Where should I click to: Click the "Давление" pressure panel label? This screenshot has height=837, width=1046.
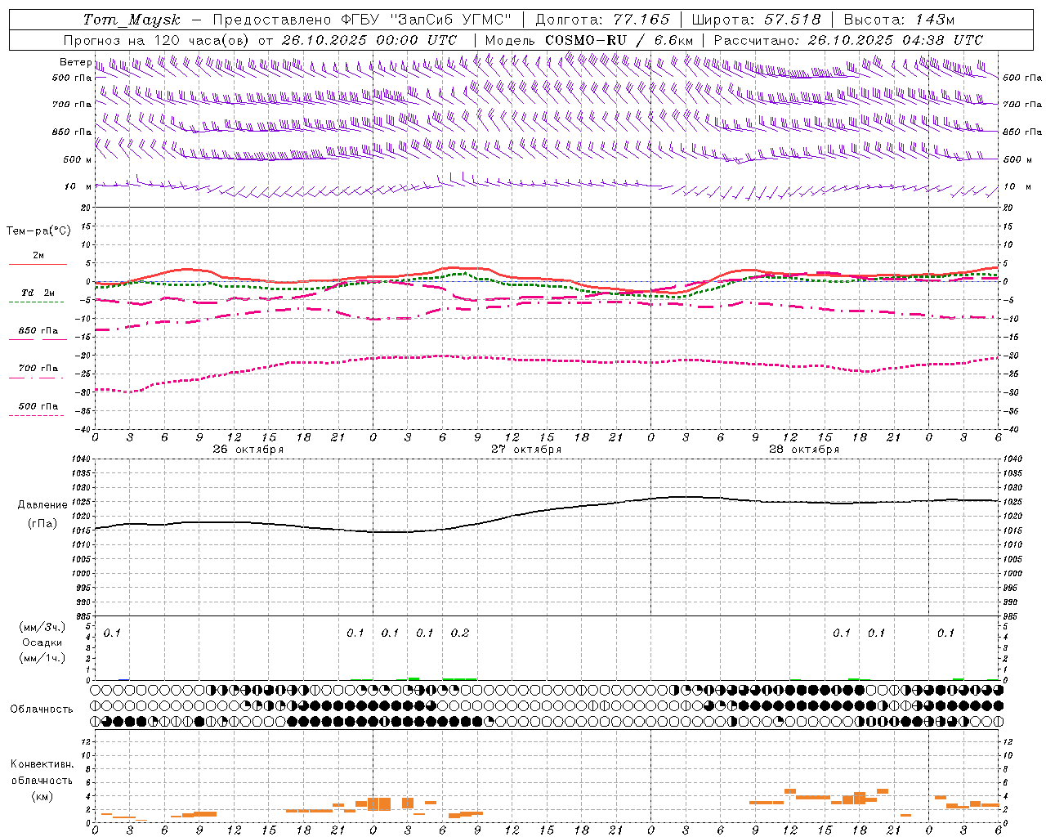click(x=42, y=505)
